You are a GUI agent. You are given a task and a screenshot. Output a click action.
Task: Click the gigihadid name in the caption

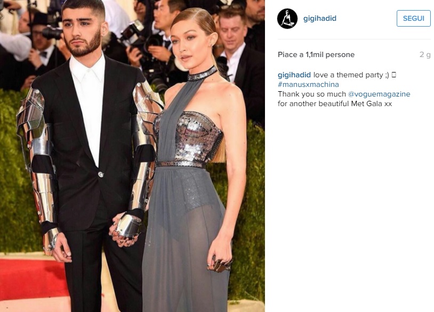[294, 75]
